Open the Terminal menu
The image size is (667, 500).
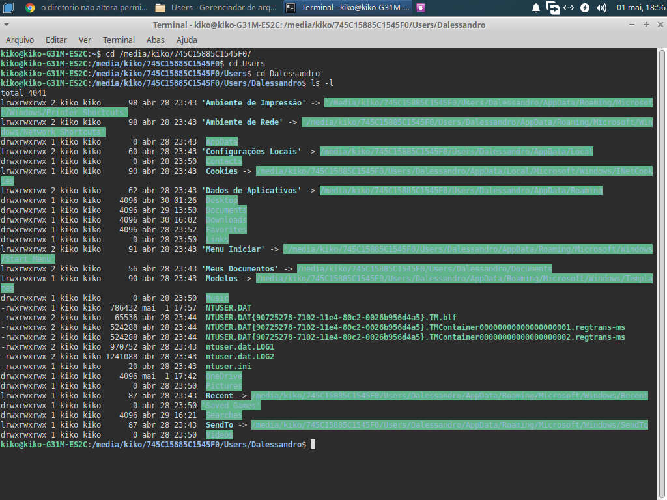pyautogui.click(x=119, y=40)
